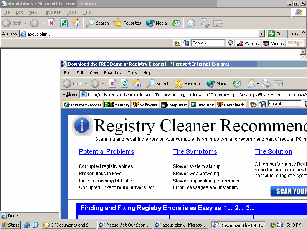Image resolution: width=307 pixels, height=230 pixels.
Task: Open Edit menu in Registry Cleaner window
Action: pos(80,73)
